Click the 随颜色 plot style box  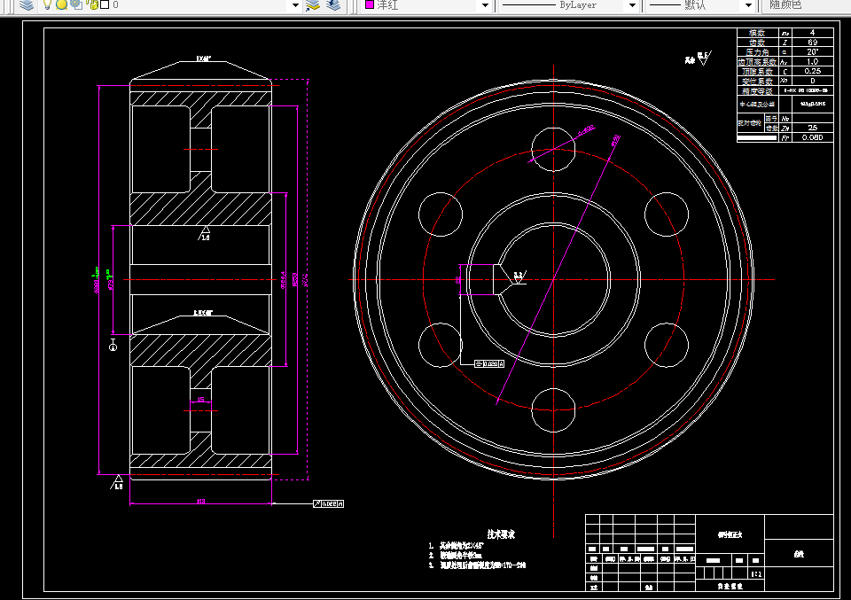[807, 5]
